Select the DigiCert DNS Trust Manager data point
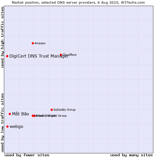The image size is (157, 157). (7, 56)
